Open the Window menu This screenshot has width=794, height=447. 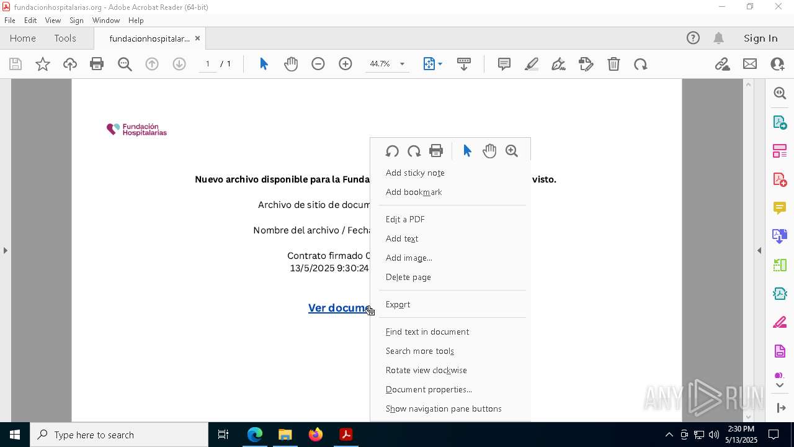click(x=106, y=20)
